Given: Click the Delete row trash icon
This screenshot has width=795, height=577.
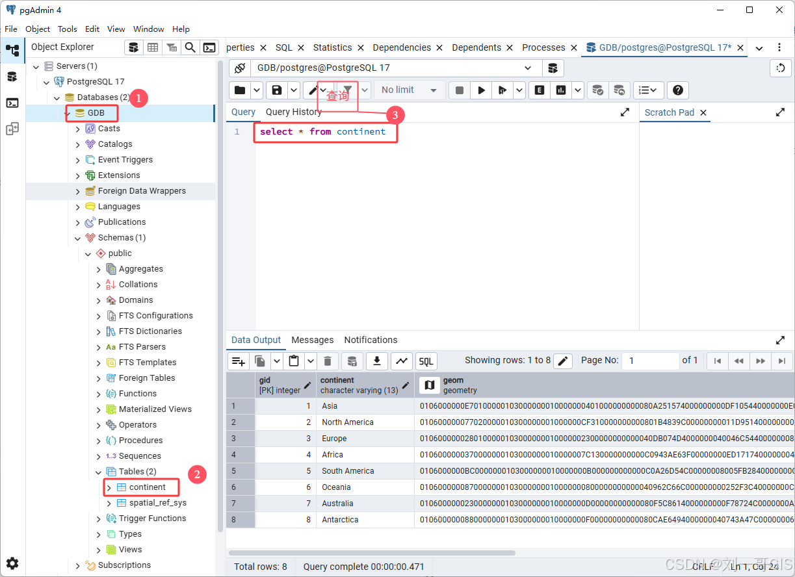Looking at the screenshot, I should point(328,361).
